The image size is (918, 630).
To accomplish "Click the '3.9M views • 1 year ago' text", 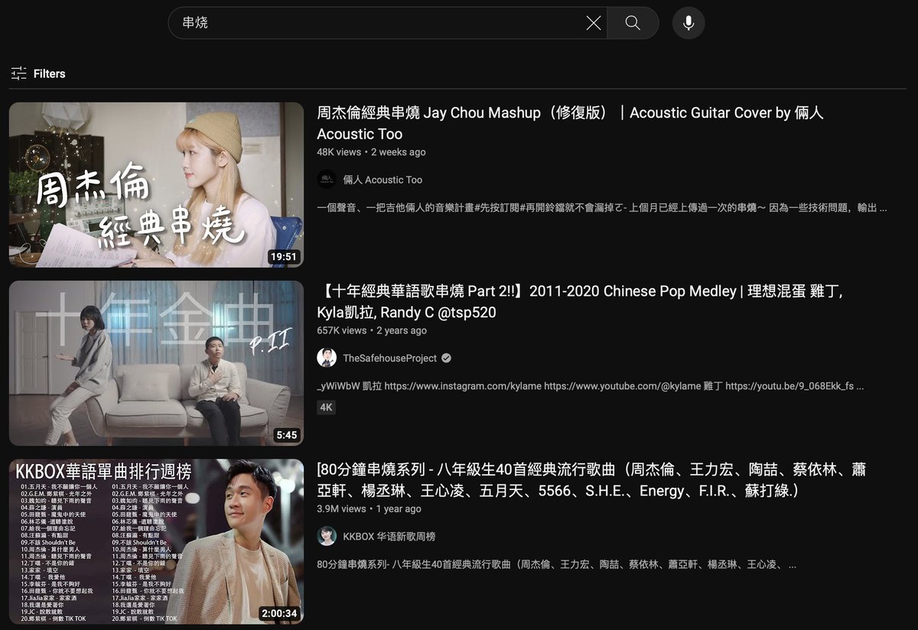I will (369, 508).
